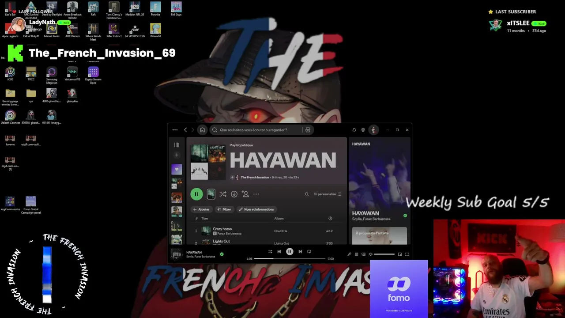Open the Samsung Magician shortcut
Viewport: 565px width, 318px height.
(x=52, y=76)
